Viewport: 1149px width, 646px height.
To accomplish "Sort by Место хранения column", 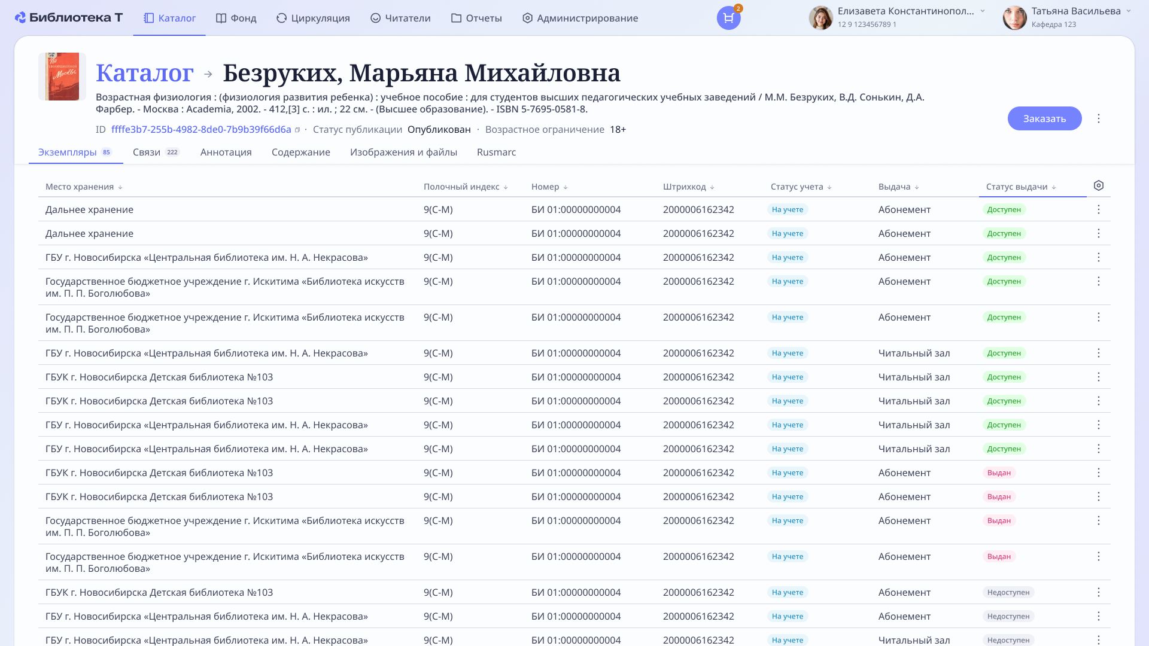I will point(121,187).
